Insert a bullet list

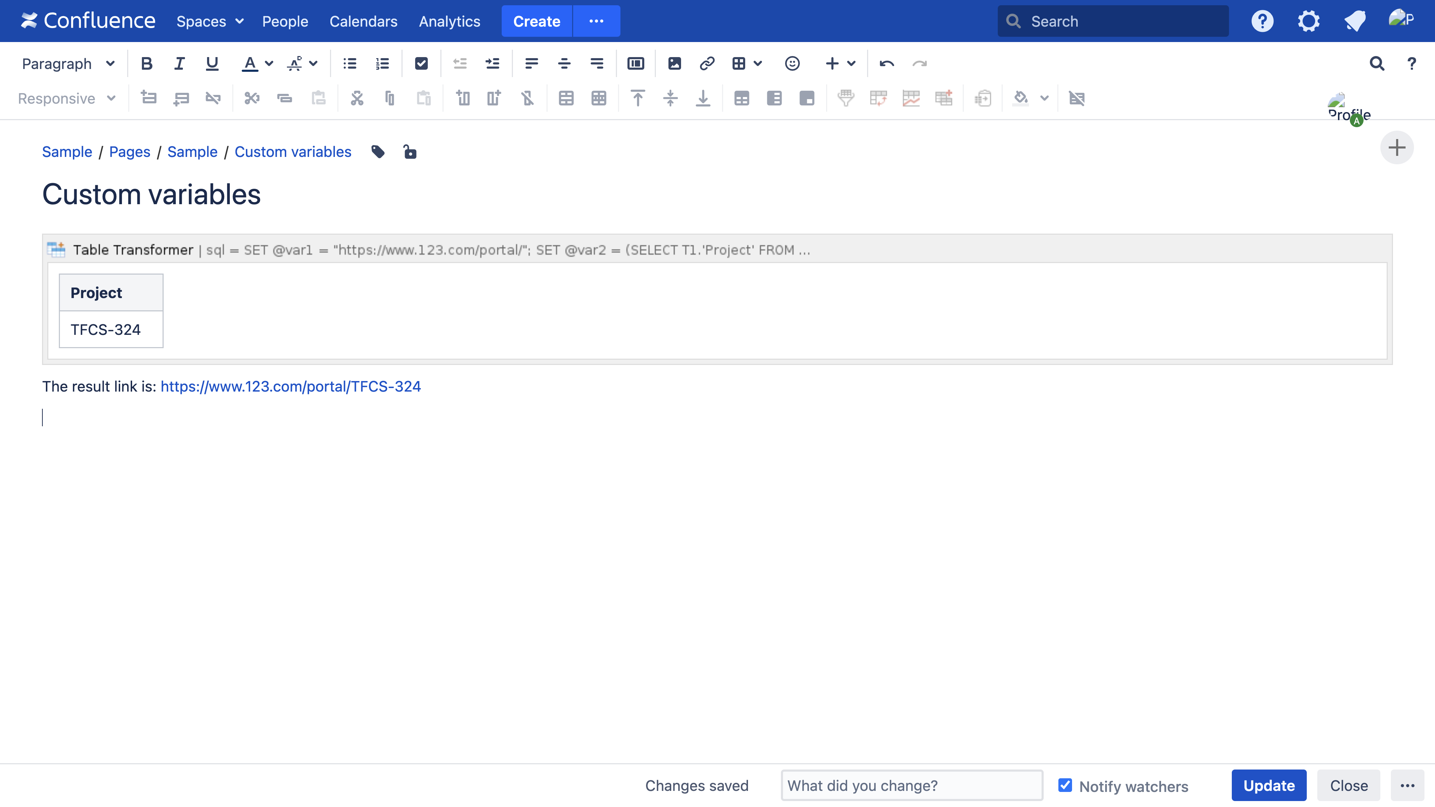350,63
